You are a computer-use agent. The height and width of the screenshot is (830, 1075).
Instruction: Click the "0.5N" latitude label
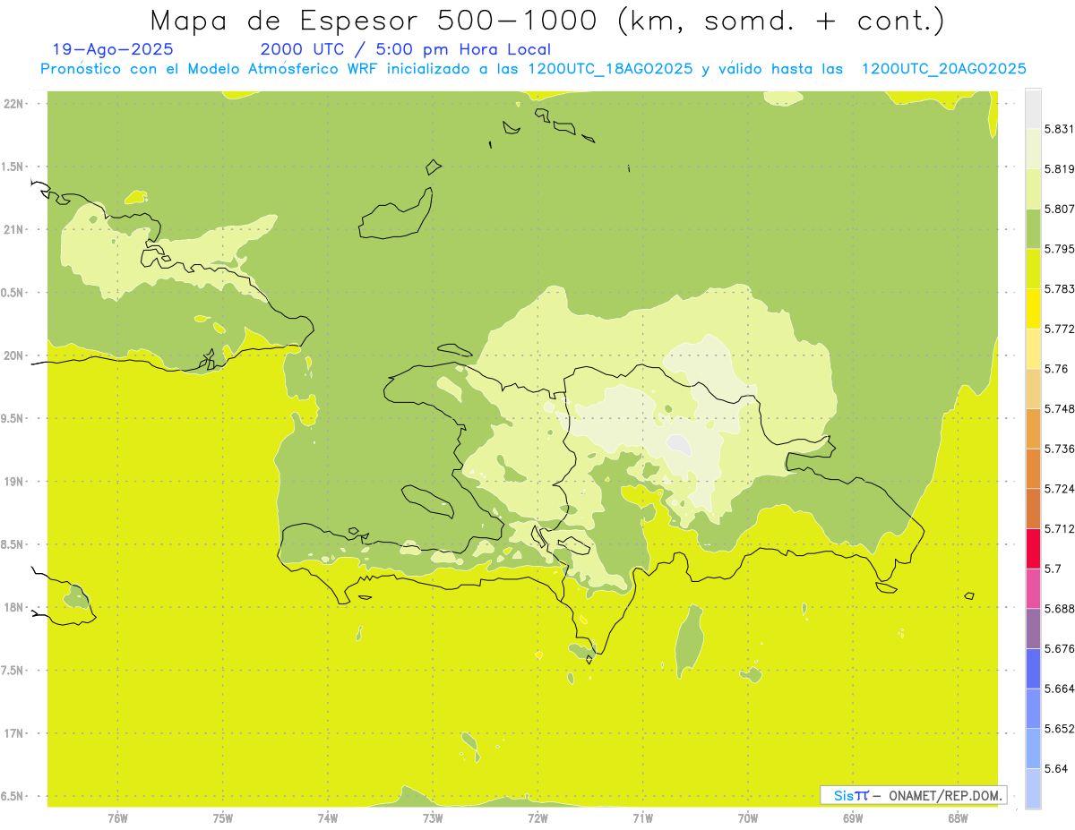point(14,293)
